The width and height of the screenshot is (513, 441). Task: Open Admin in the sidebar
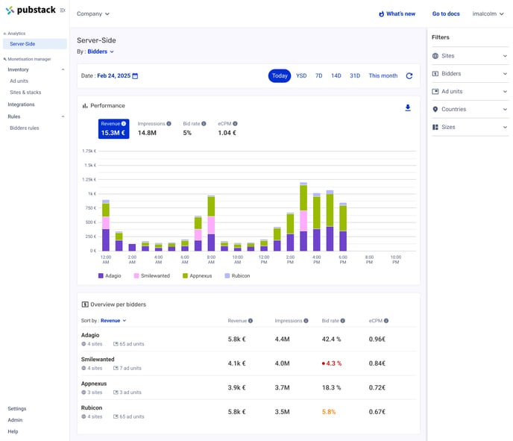[x=15, y=420]
